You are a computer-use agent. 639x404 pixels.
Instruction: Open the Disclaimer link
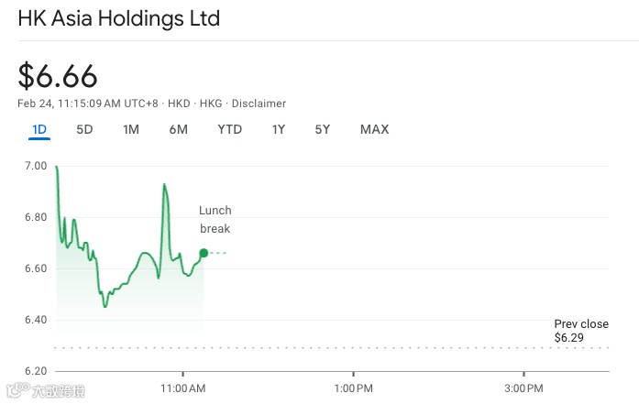point(259,104)
